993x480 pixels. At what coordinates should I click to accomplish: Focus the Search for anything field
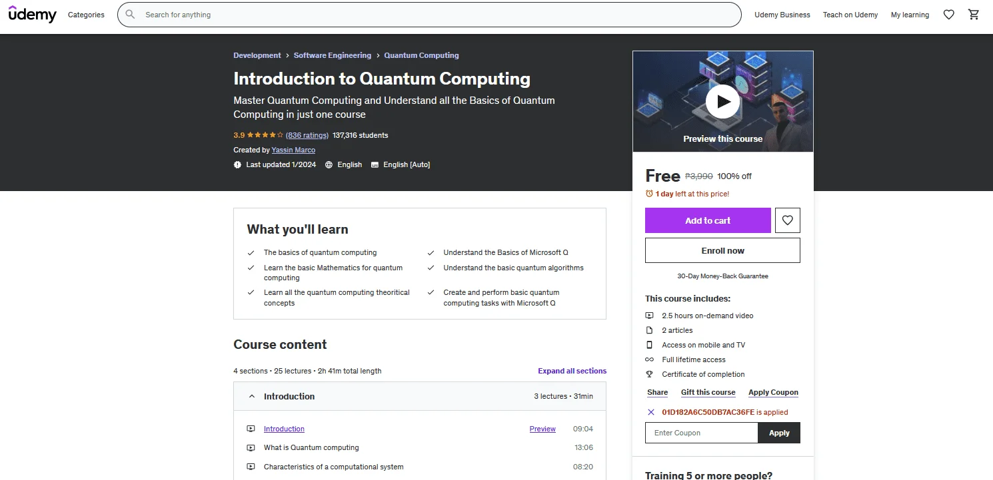[429, 15]
